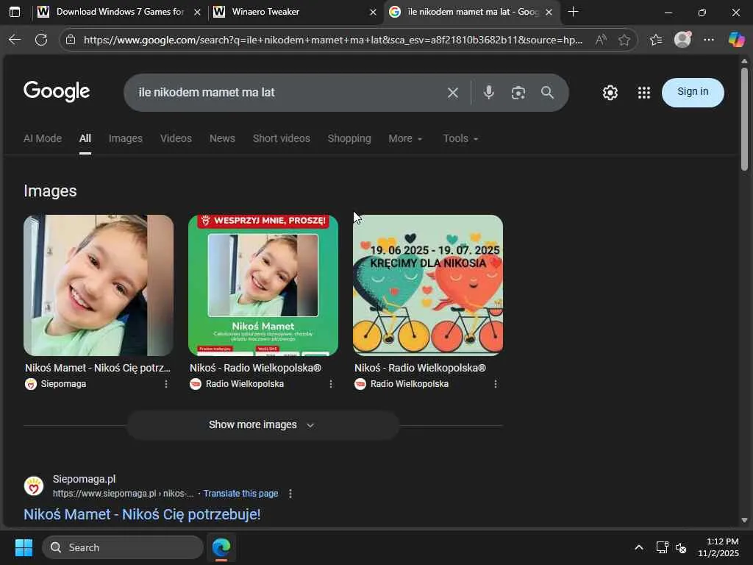Close the Download Windows 7 Games tab
This screenshot has width=753, height=565.
click(x=197, y=12)
